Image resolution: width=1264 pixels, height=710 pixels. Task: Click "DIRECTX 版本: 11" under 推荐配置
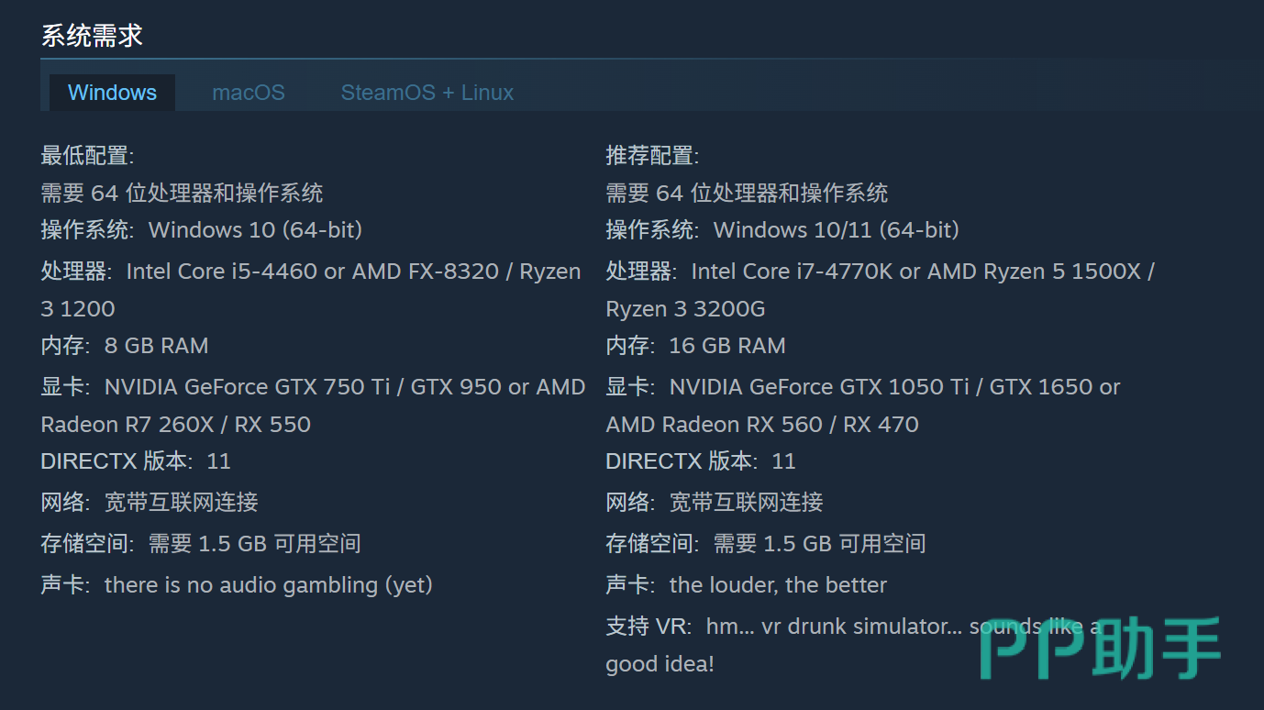pyautogui.click(x=701, y=461)
